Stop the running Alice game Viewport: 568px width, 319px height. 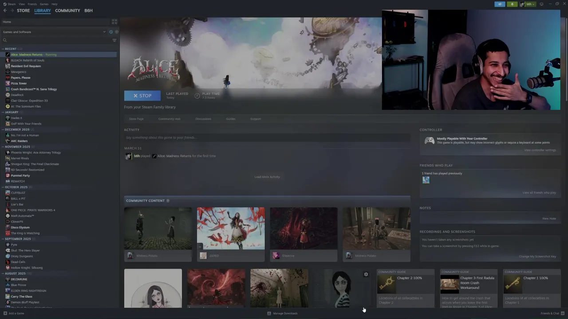142,96
